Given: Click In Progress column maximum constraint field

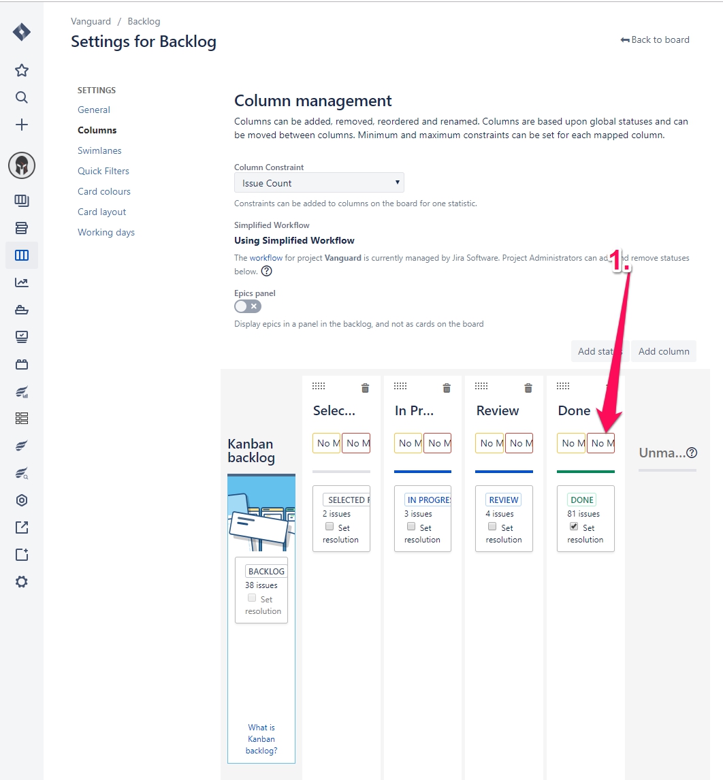Looking at the screenshot, I should (437, 443).
